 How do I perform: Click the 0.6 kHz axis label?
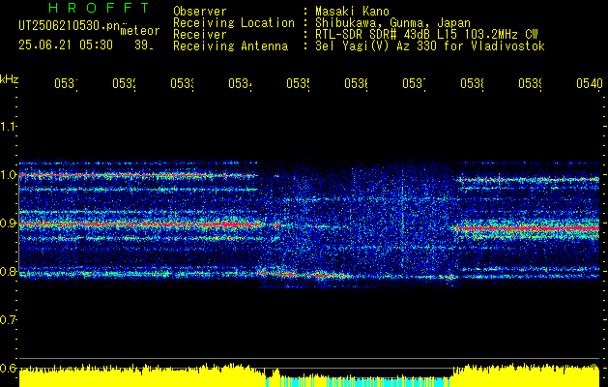click(x=8, y=368)
